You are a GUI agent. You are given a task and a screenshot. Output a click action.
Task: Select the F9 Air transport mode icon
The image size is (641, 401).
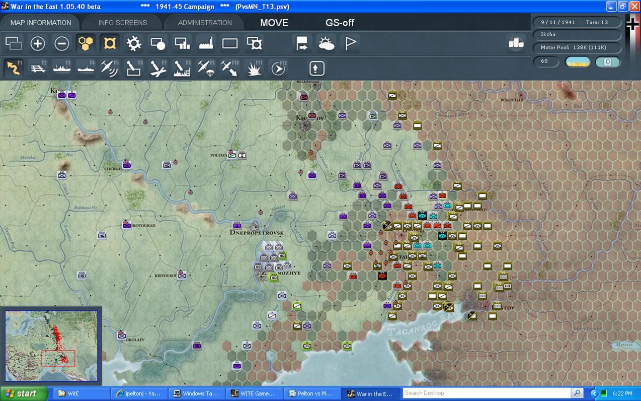pos(206,68)
